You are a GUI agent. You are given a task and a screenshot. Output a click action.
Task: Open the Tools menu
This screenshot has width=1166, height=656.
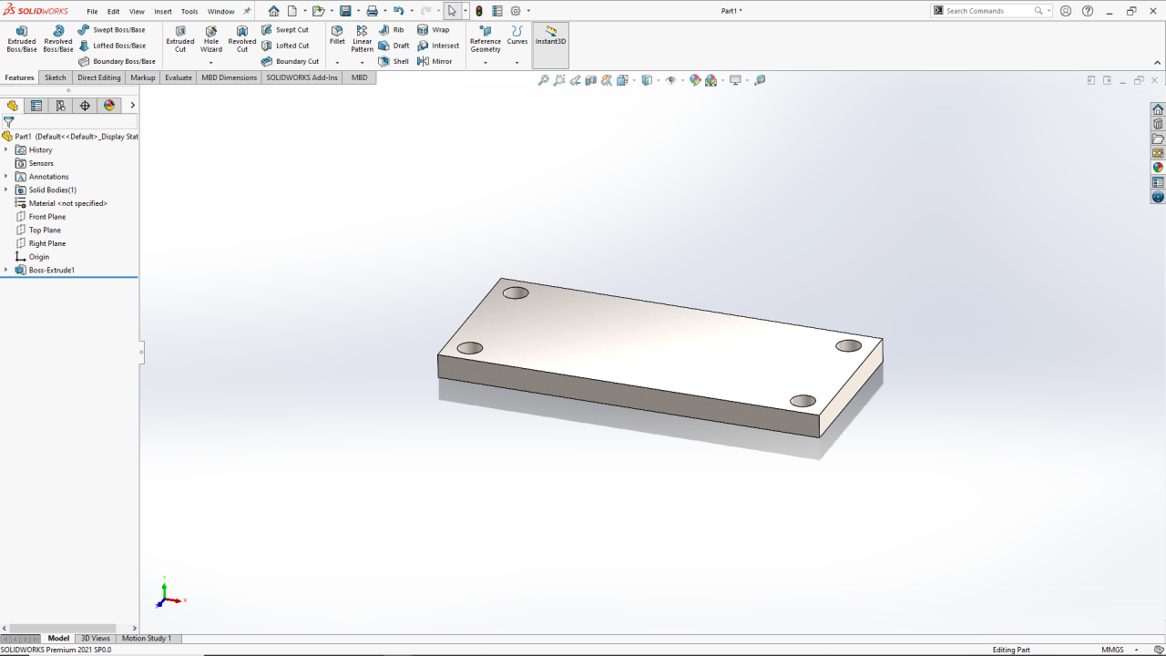tap(189, 12)
